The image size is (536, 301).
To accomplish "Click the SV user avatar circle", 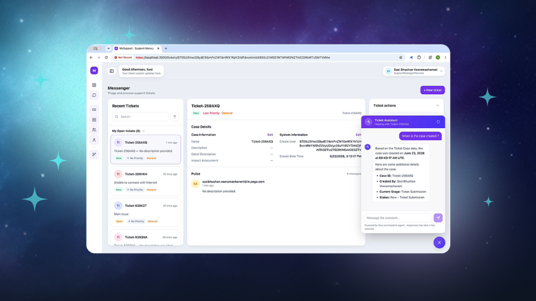I will (x=389, y=71).
